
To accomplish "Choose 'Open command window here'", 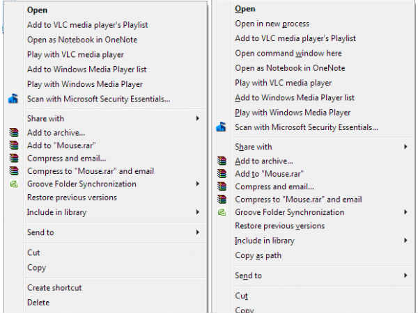I will (x=279, y=53).
